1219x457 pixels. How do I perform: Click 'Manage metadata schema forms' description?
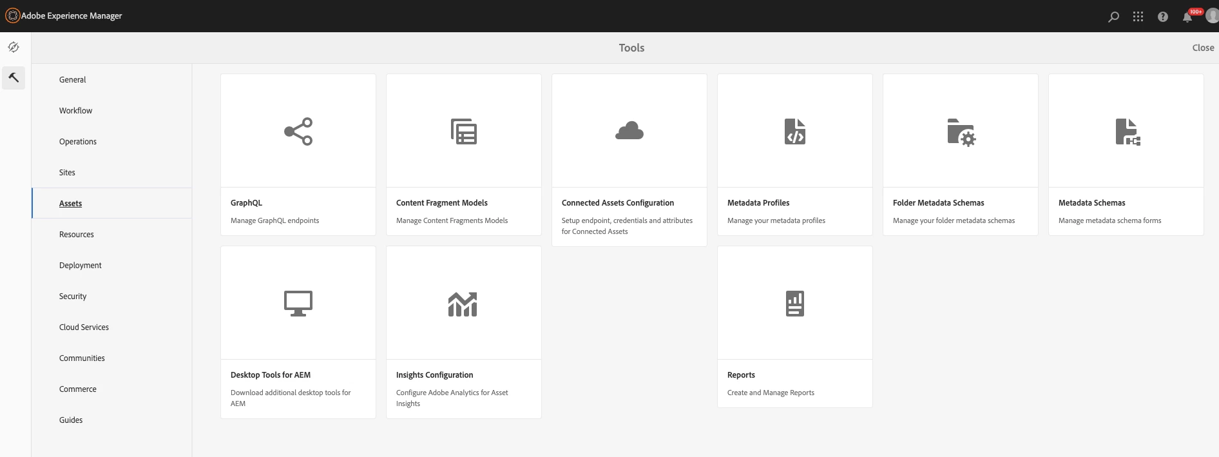(x=1109, y=220)
